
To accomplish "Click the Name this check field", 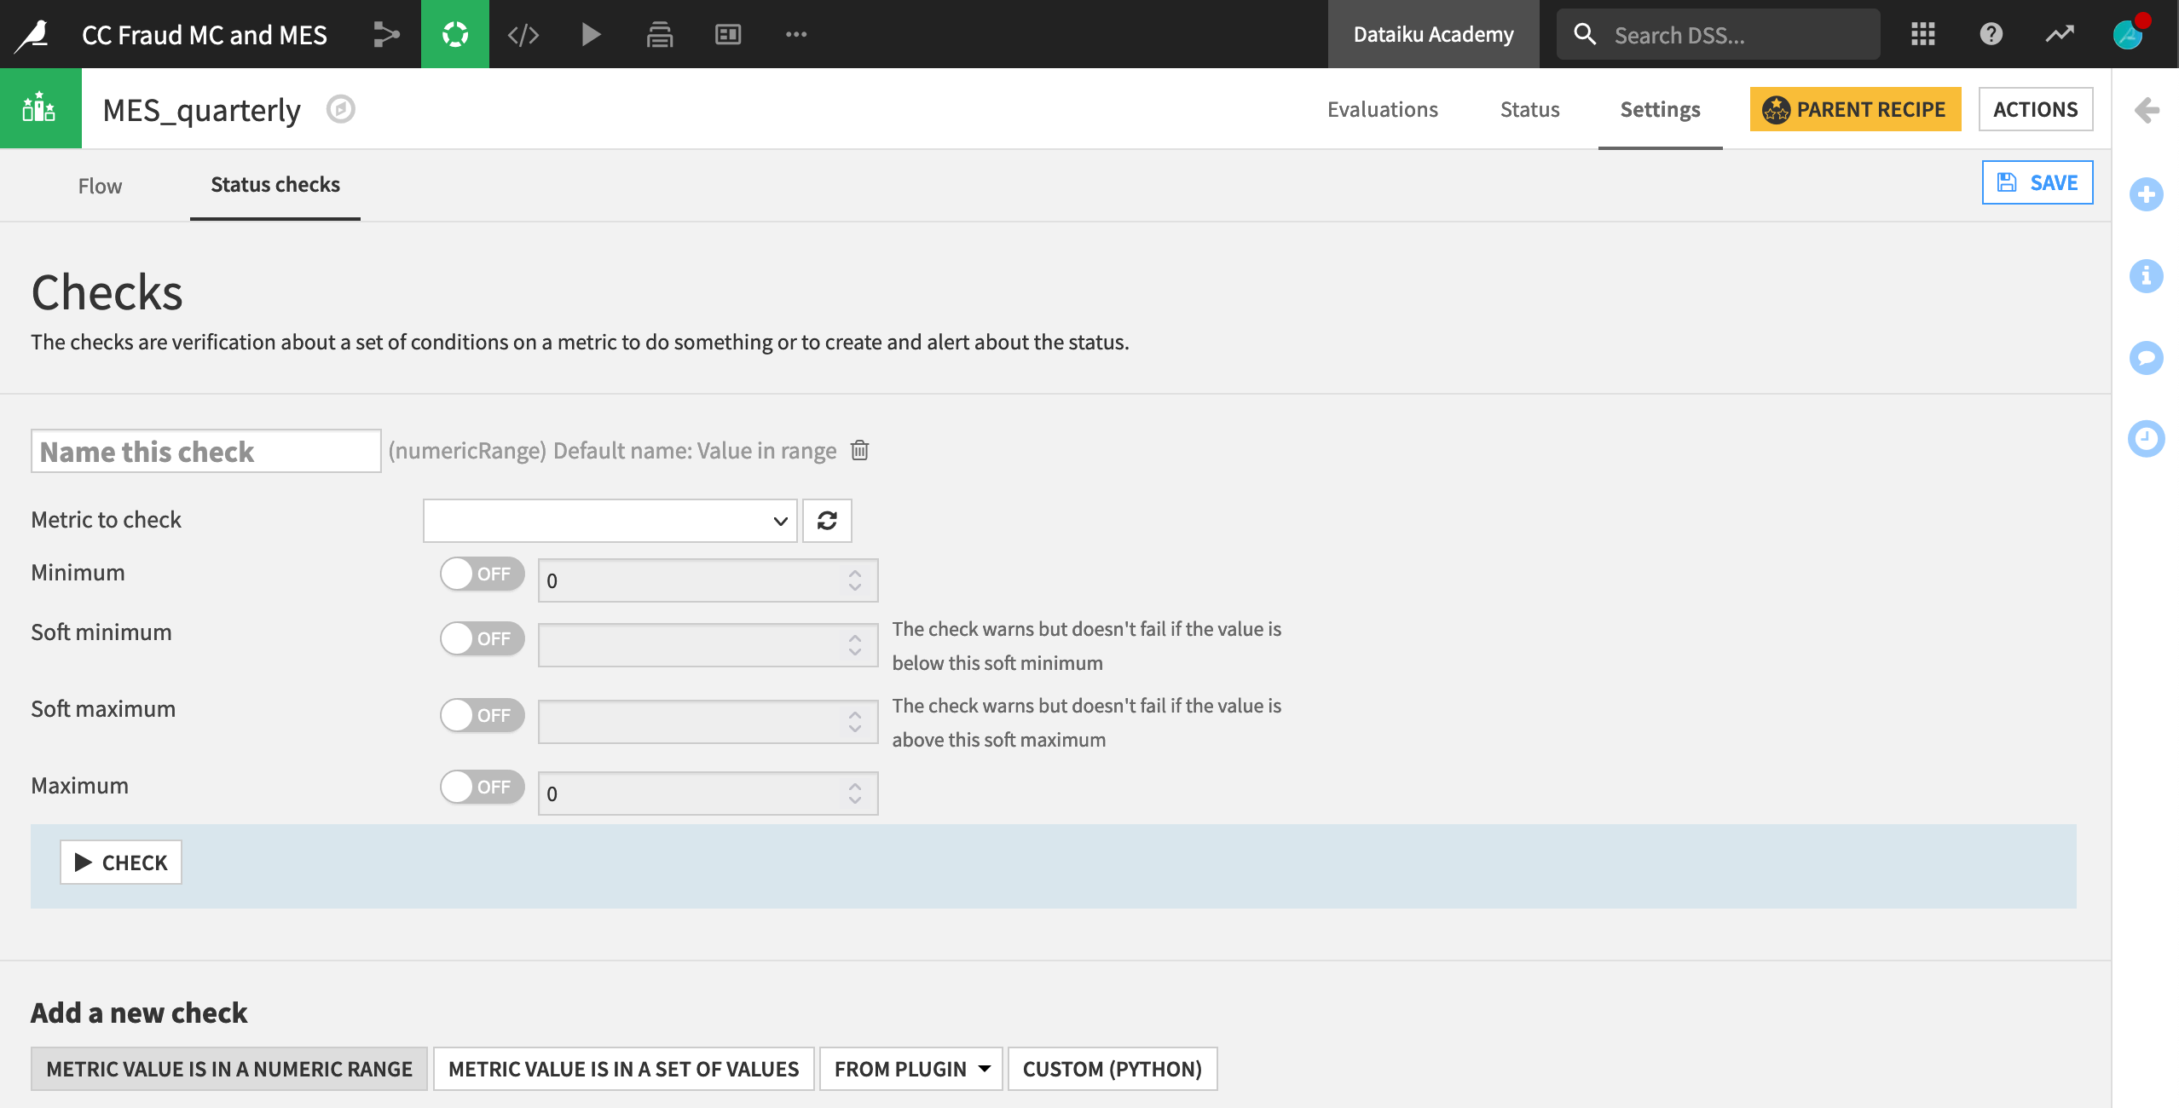I will [x=205, y=451].
